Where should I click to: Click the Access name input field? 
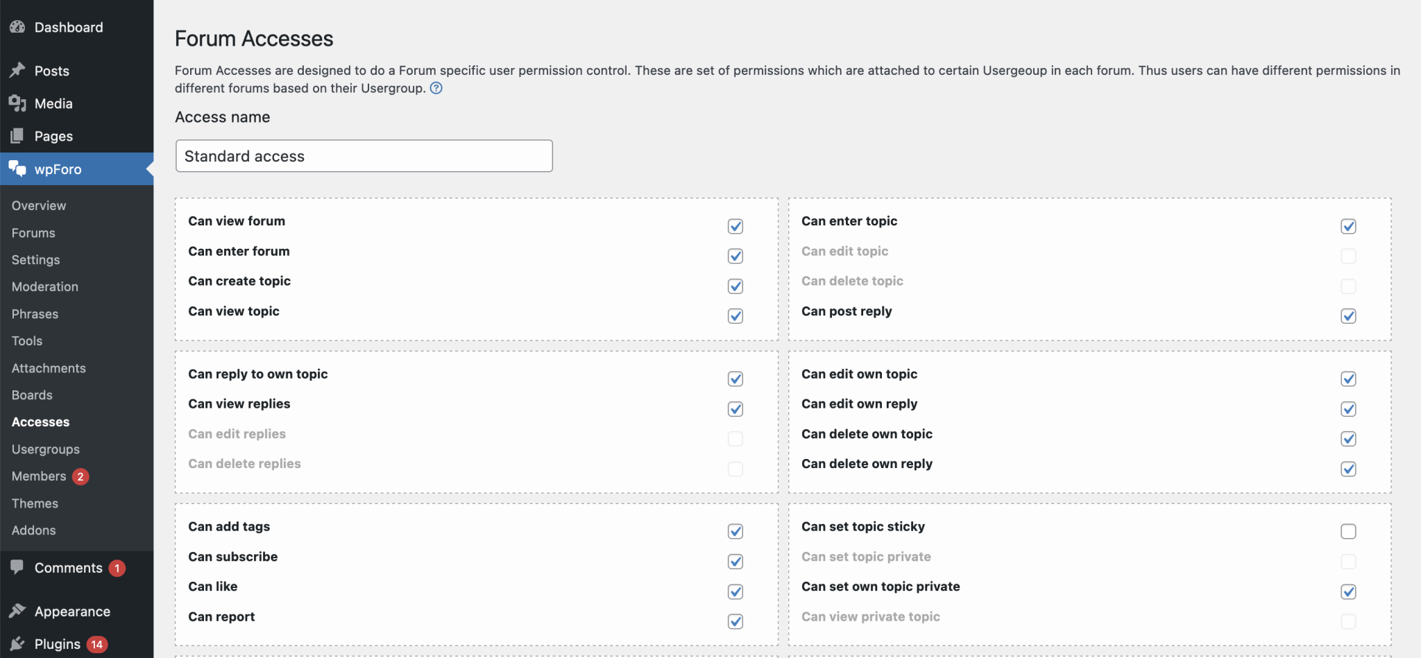pyautogui.click(x=364, y=155)
